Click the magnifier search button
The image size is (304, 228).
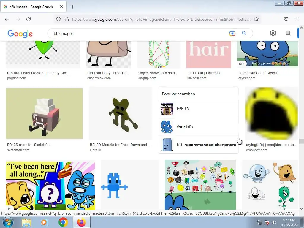point(244,33)
